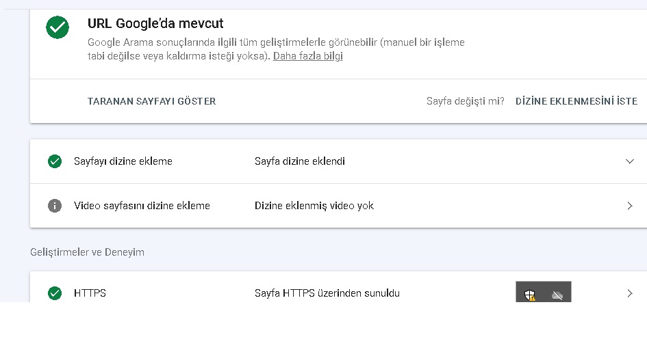Click the Geliştirmeler ve Deneyim section heading
Screen dimensions: 647x350
87,252
